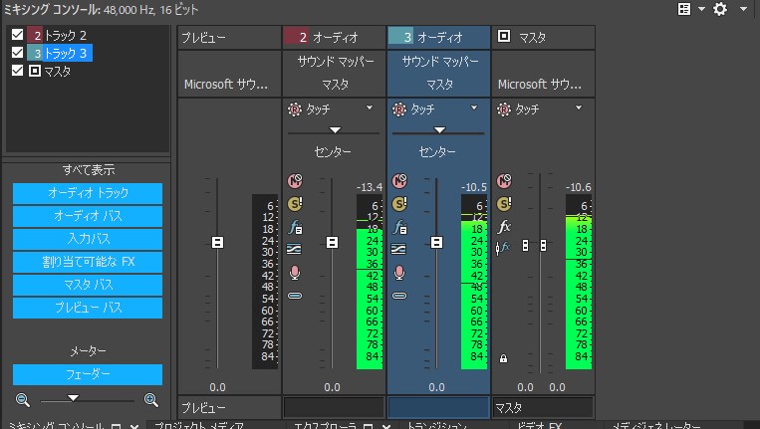Mute the master bus

tap(504, 181)
